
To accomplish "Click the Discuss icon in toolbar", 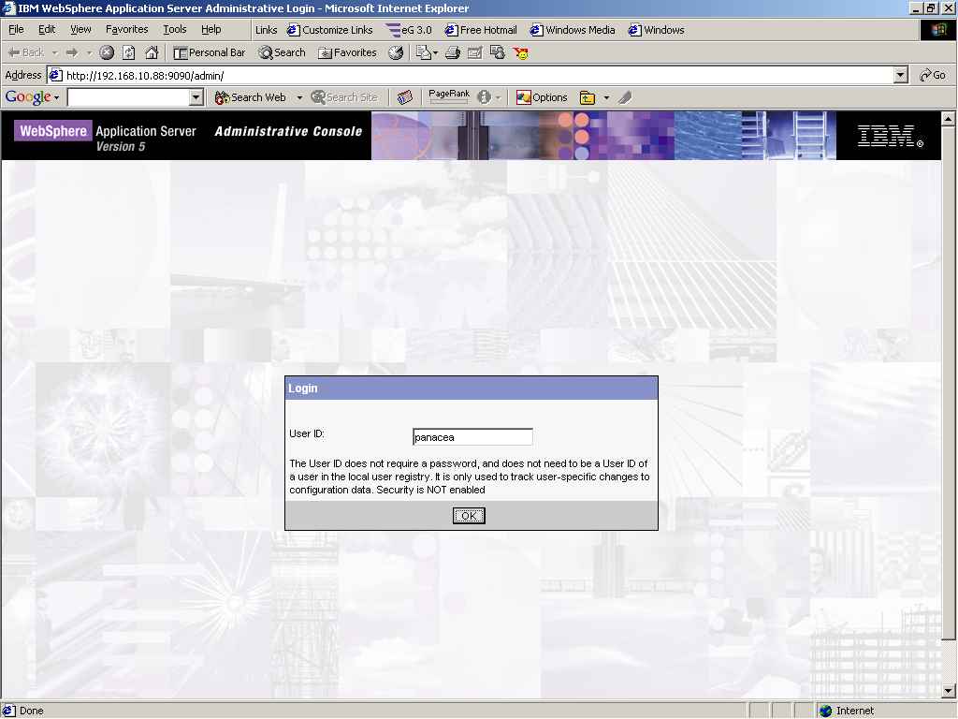I will [498, 52].
